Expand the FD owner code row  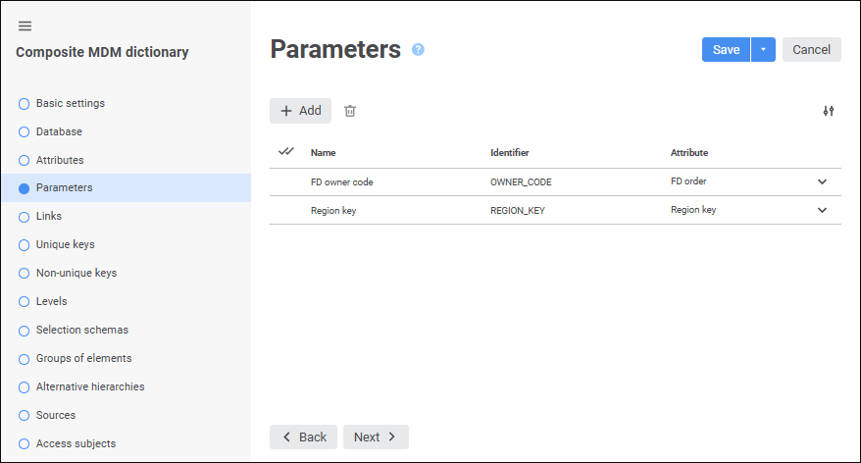822,181
